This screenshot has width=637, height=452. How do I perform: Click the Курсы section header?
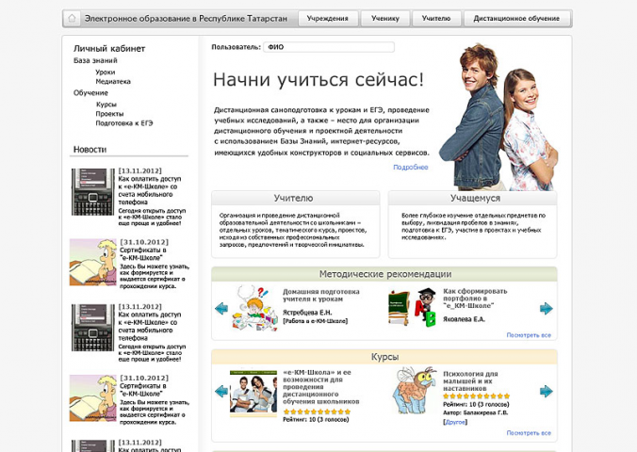click(x=384, y=357)
